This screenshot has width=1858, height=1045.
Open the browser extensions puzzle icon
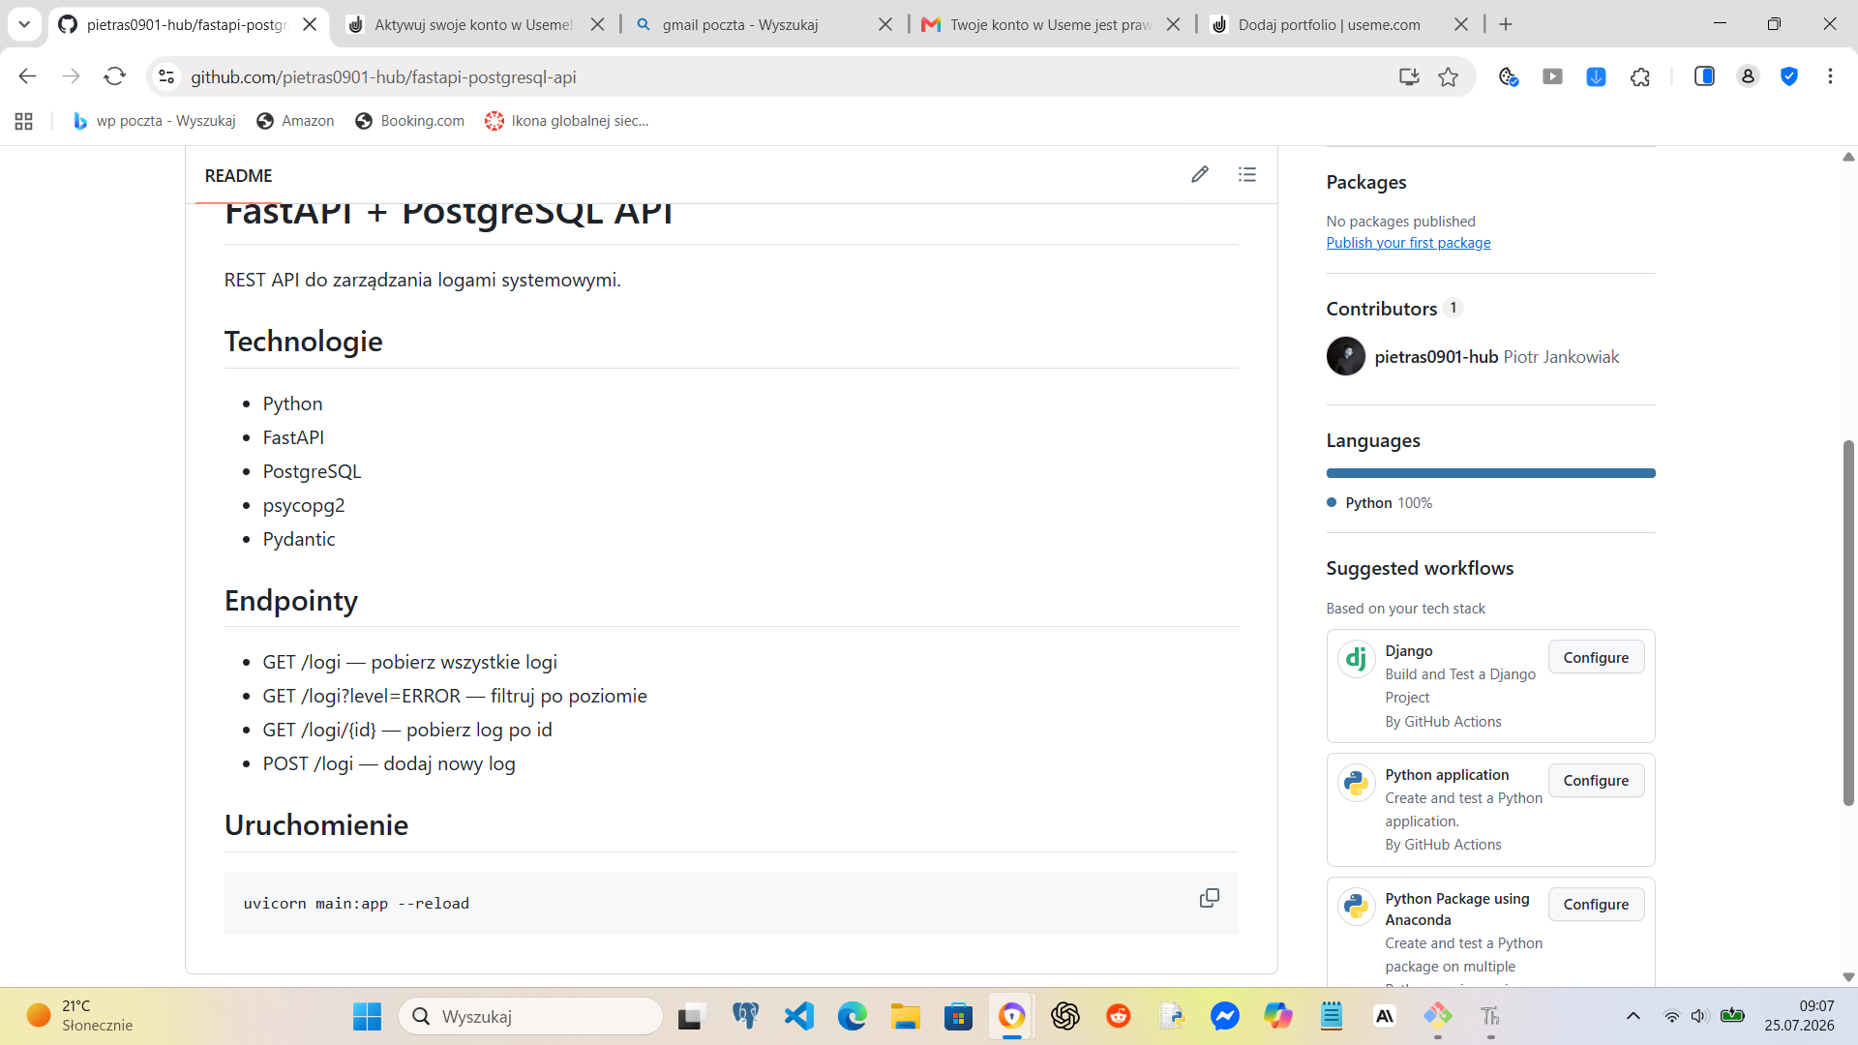(x=1640, y=76)
